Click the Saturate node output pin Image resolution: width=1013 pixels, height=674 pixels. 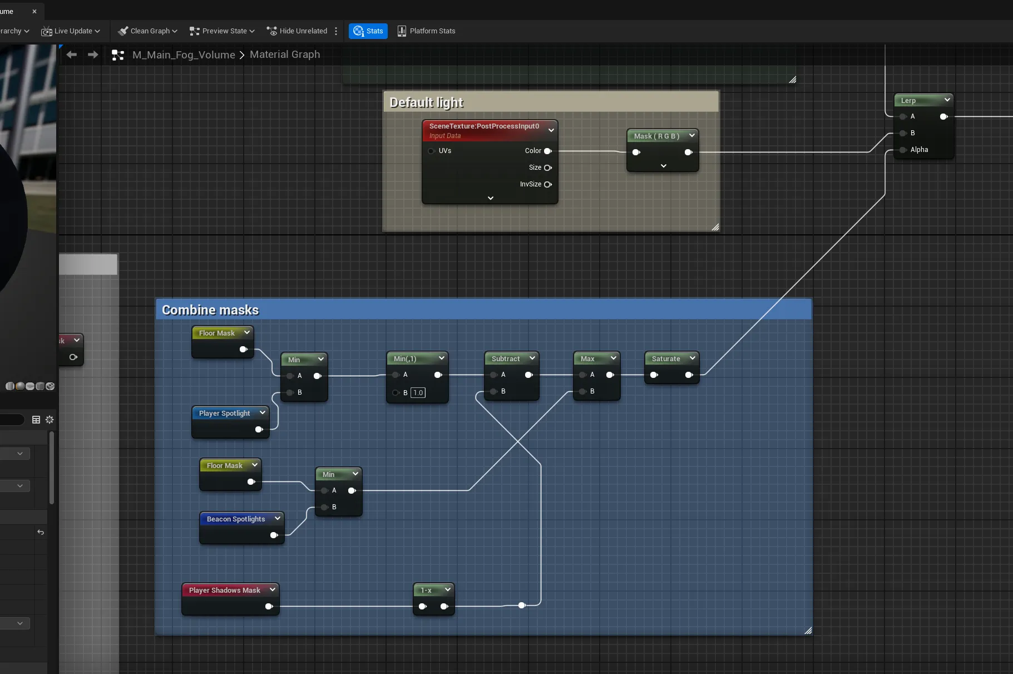click(x=689, y=375)
